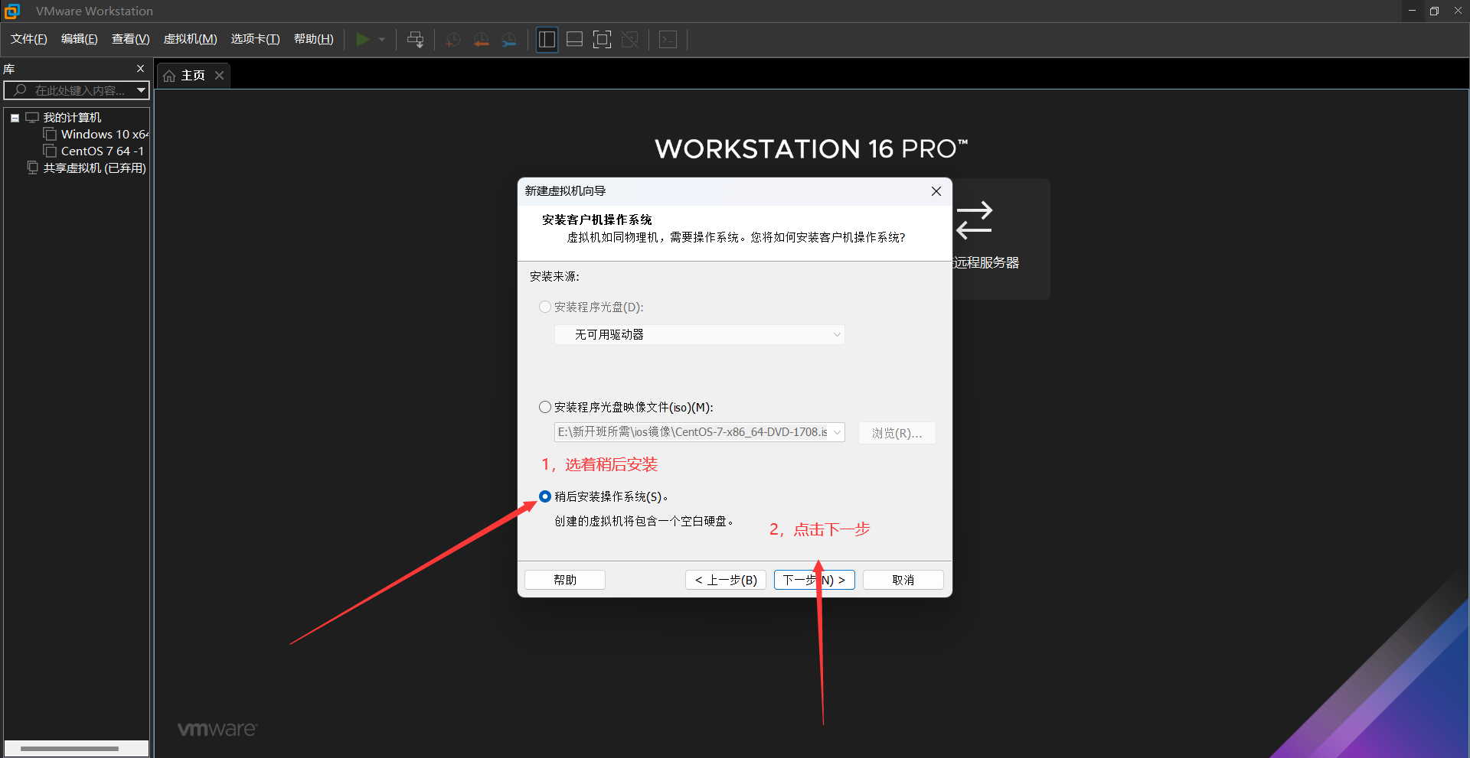Screen dimensions: 1470x758
Task: Open the power options dropdown arrow
Action: (x=382, y=39)
